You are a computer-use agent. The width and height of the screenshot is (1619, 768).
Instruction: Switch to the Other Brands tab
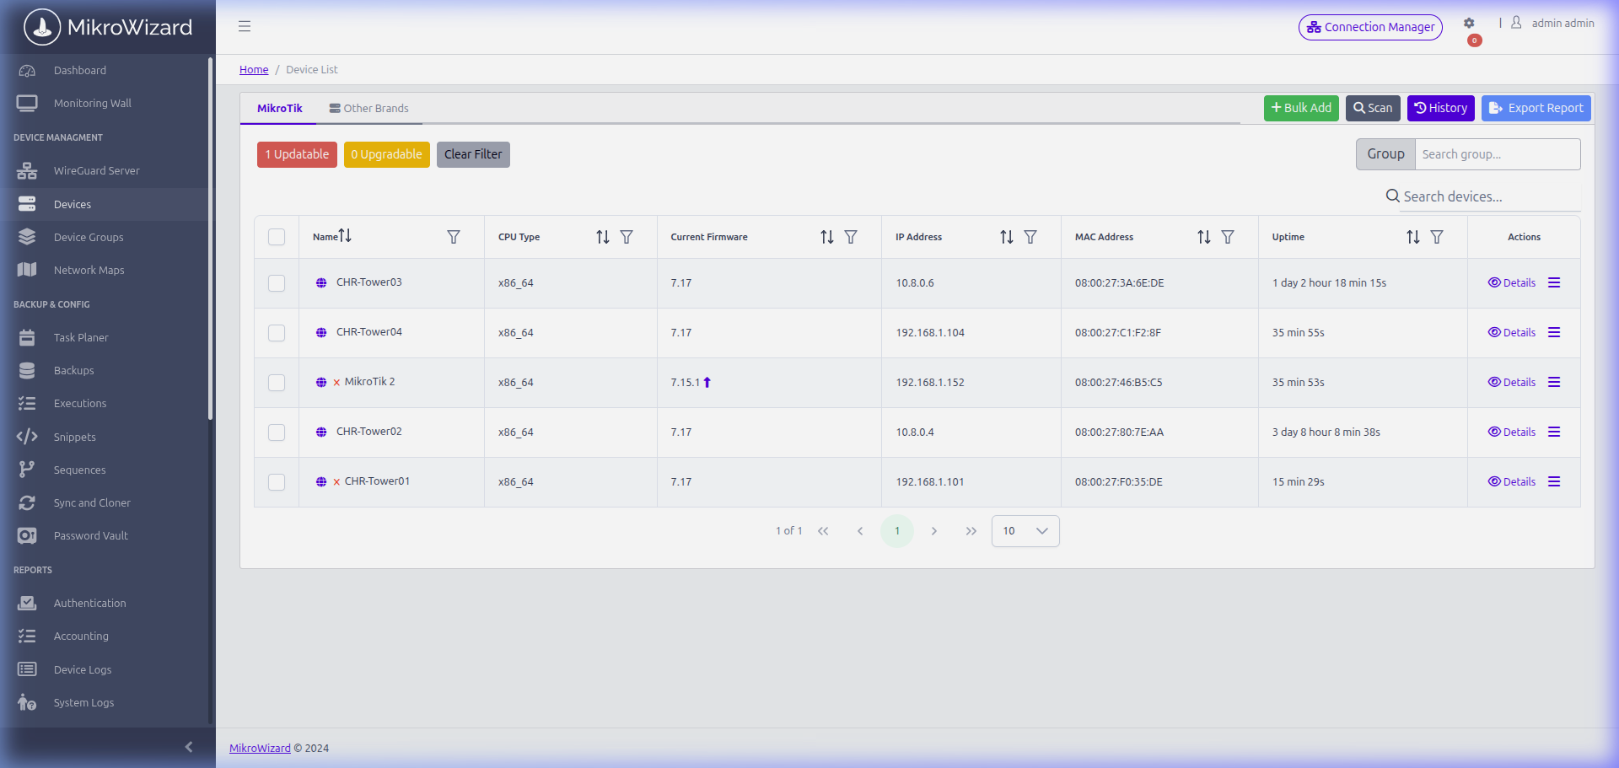coord(369,108)
